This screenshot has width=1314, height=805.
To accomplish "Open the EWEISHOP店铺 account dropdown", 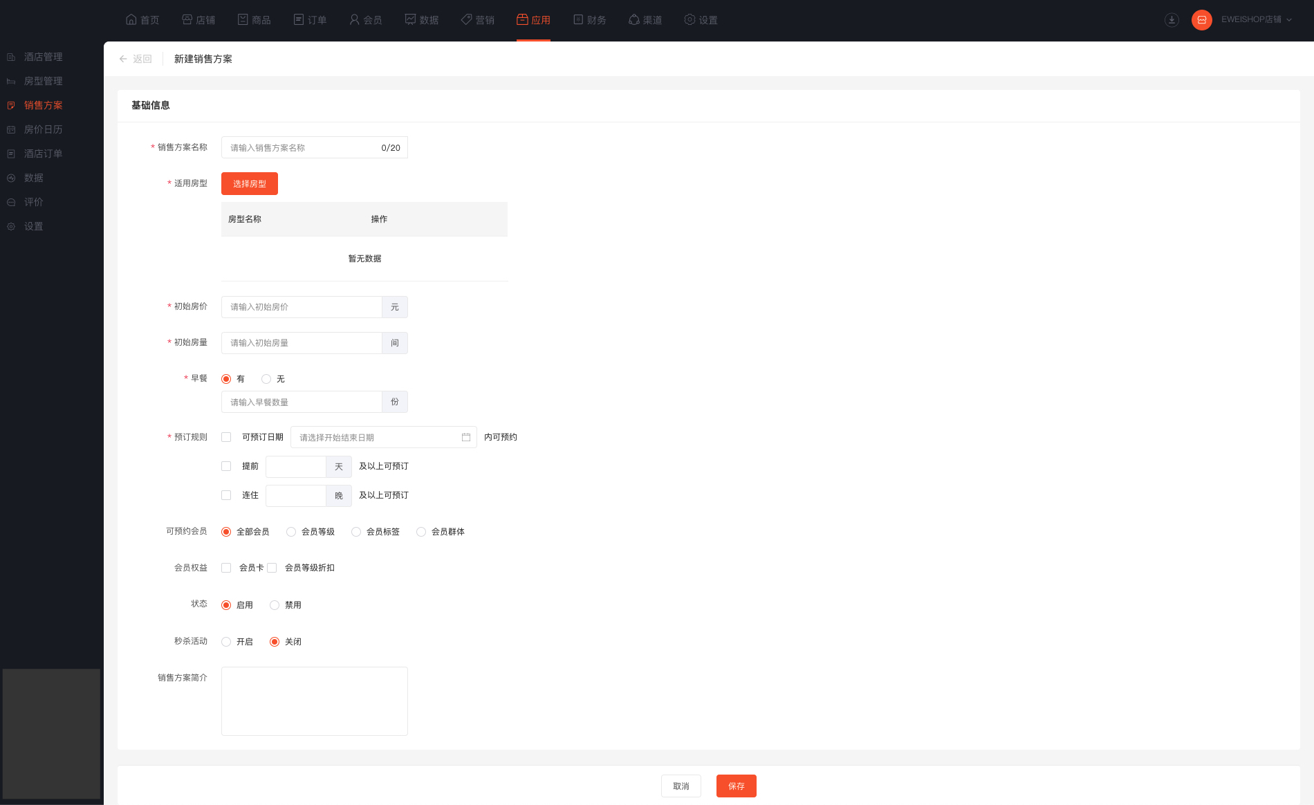I will pyautogui.click(x=1256, y=19).
